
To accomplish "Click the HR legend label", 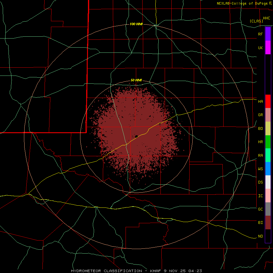I will [260, 142].
